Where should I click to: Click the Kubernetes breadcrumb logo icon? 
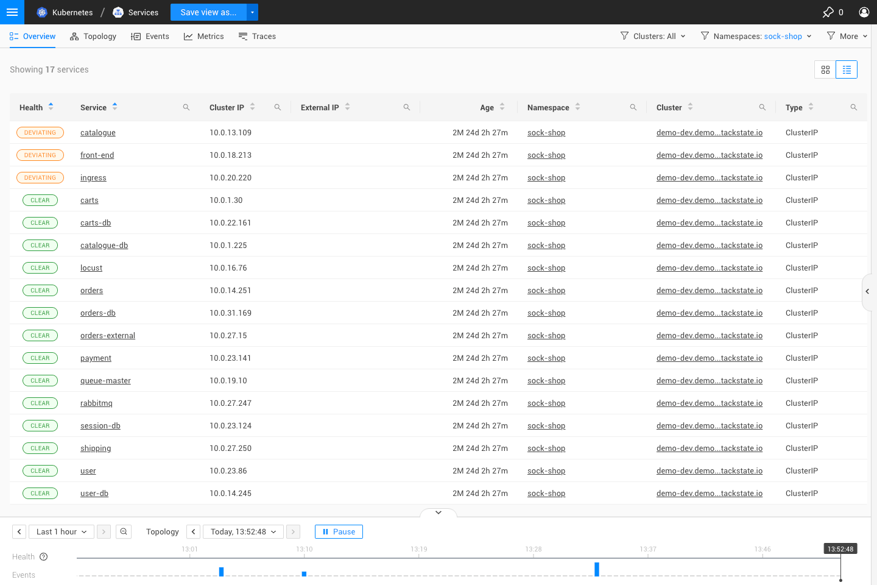(x=41, y=12)
